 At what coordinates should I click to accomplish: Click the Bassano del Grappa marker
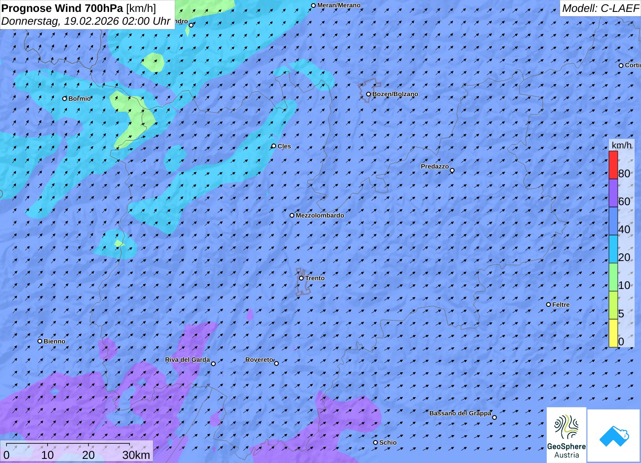[x=494, y=417]
